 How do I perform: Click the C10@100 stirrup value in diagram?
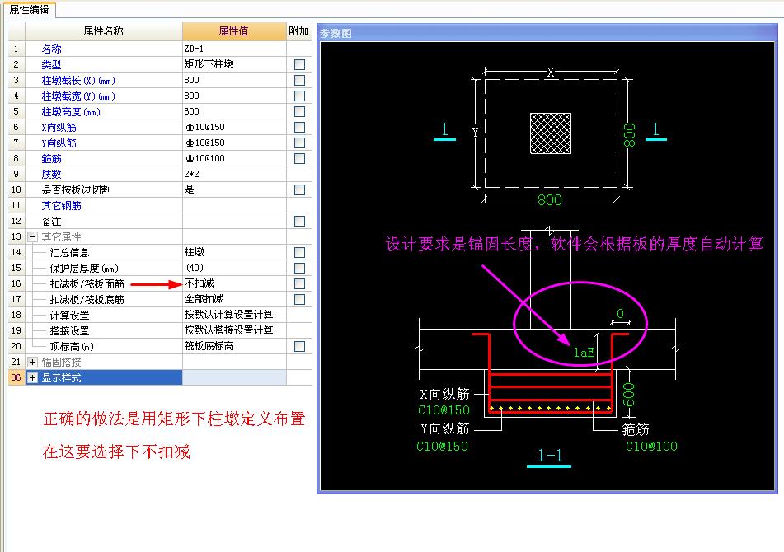coord(651,446)
